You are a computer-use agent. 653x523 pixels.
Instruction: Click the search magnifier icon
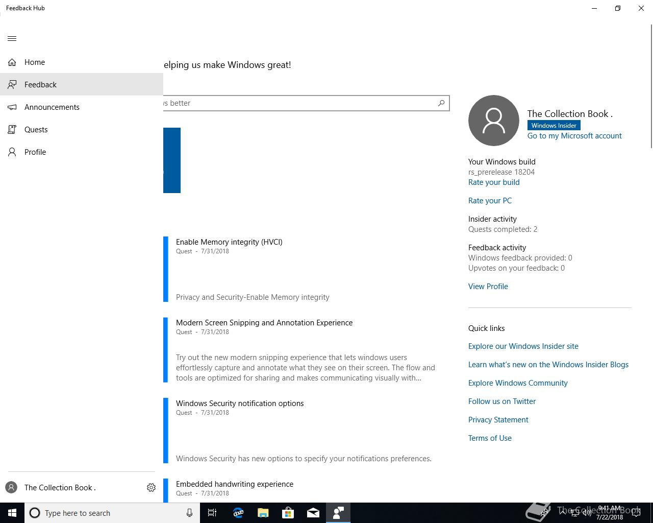tap(441, 103)
